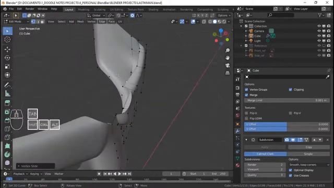Open Material properties tab icon
This screenshot has width=334, height=188.
[x=238, y=165]
